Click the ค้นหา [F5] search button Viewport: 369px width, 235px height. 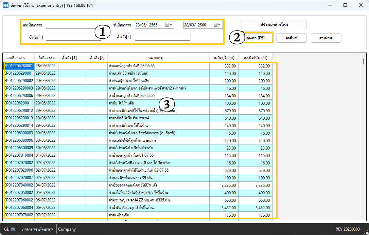point(257,38)
